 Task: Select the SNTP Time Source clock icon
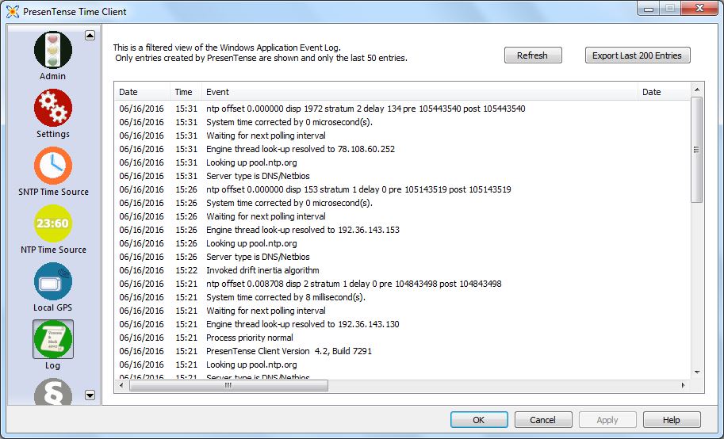coord(53,166)
